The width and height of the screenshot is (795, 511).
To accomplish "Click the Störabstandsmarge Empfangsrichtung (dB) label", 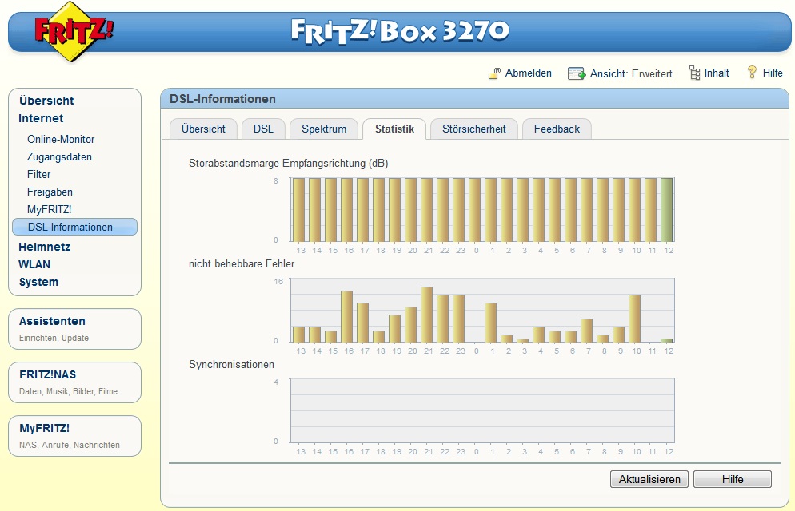I will pos(289,164).
